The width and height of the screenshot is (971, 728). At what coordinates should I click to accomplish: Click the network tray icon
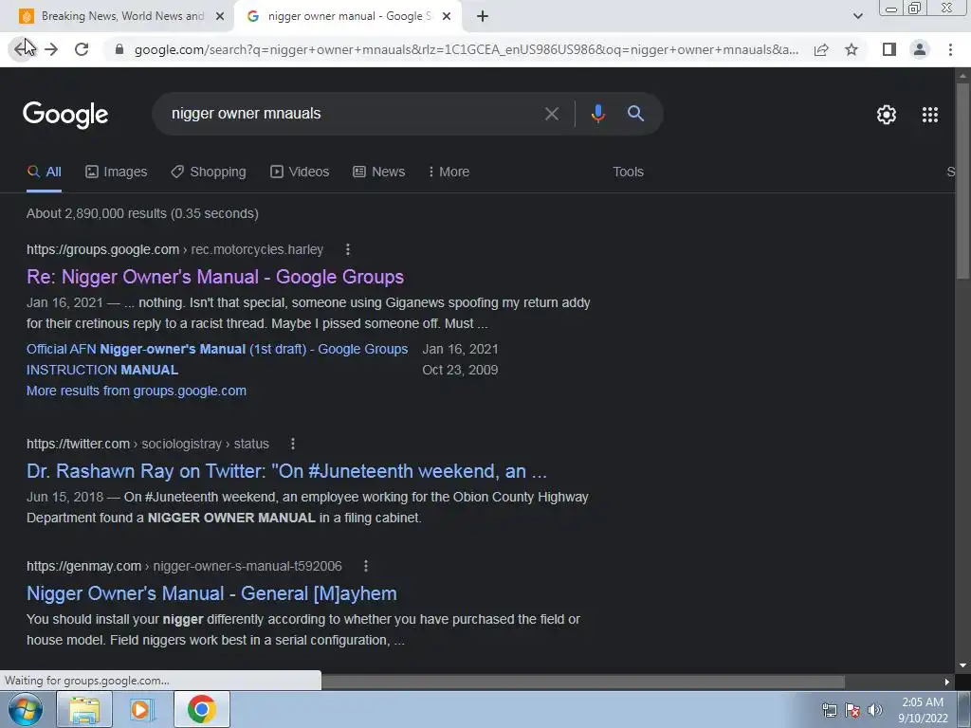click(x=829, y=710)
